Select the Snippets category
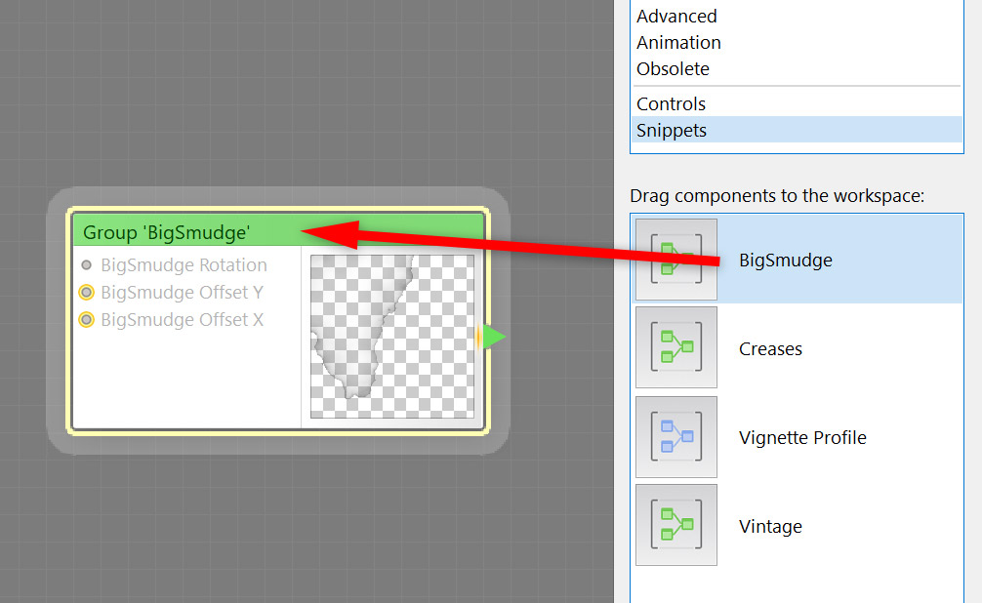The height and width of the screenshot is (603, 982). [x=672, y=130]
